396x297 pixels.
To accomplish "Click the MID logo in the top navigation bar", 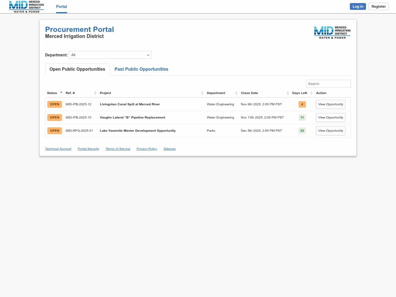I will (x=26, y=7).
